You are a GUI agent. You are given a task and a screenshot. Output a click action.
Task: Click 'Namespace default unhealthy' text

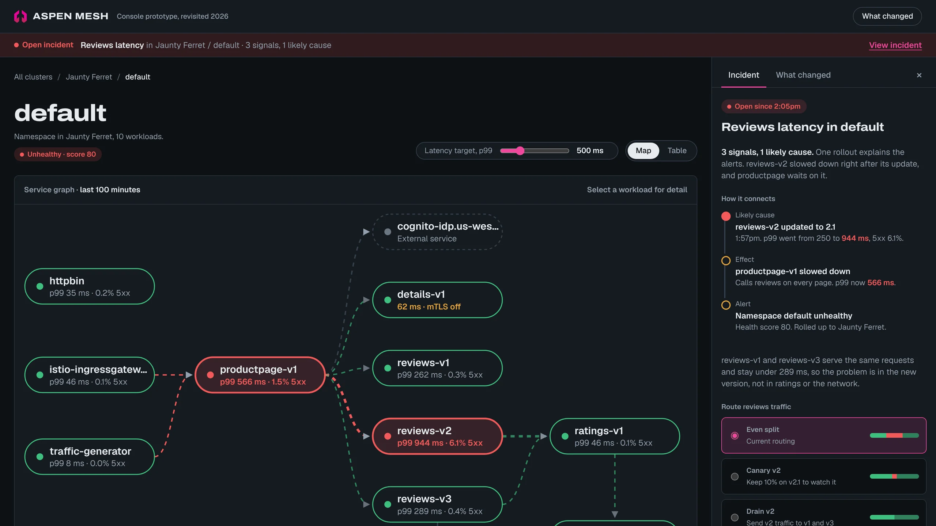coord(794,316)
